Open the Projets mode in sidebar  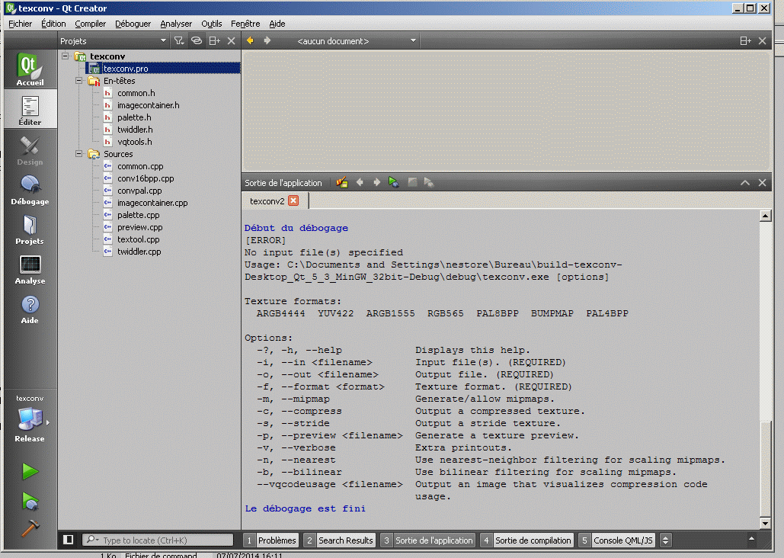point(30,229)
